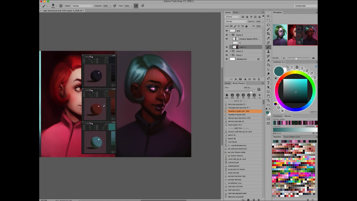This screenshot has height=201, width=357.
Task: Select the Ellipse shape tool
Action: point(269,92)
